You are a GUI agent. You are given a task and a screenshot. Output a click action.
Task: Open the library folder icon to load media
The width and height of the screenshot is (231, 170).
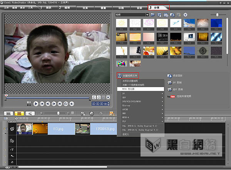coord(152,15)
